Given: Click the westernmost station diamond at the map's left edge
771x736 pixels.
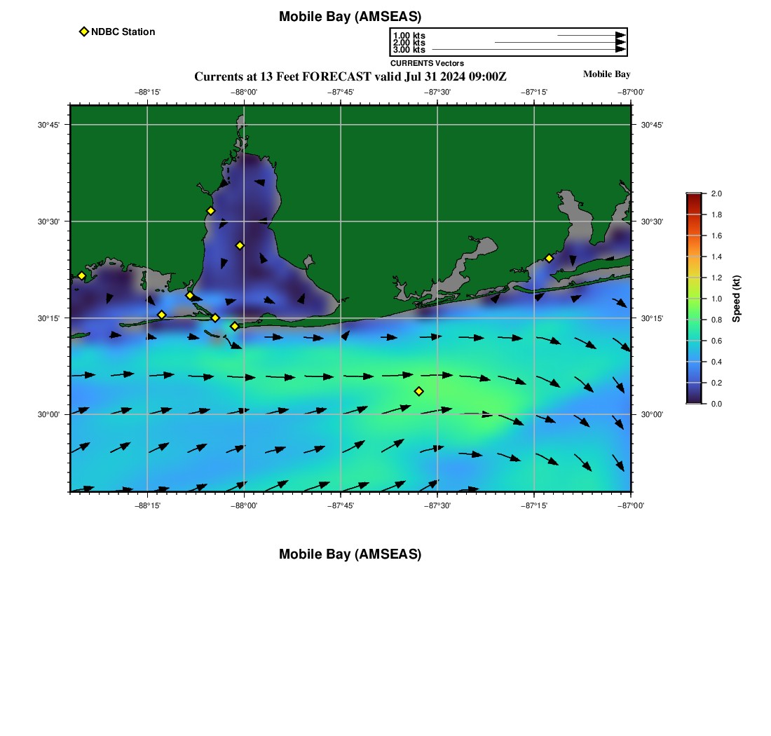Looking at the screenshot, I should coord(81,275).
